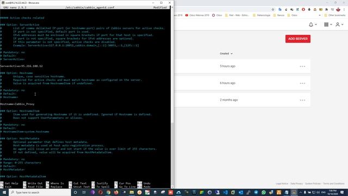Click the '### Option: HostMetadata' comment line
348x196 pixels.
coord(20,138)
